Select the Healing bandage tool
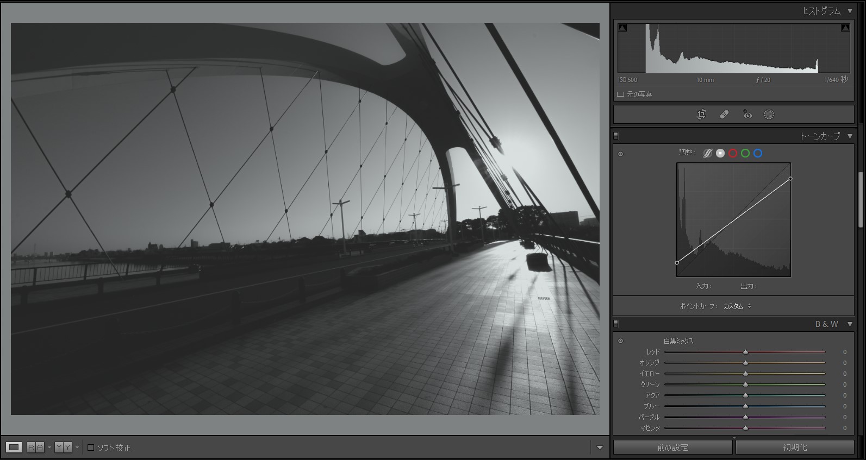This screenshot has height=460, width=866. (724, 115)
